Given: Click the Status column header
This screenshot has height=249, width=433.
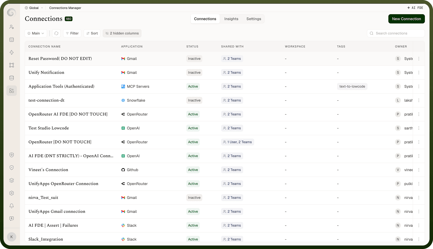Looking at the screenshot, I should 192,47.
